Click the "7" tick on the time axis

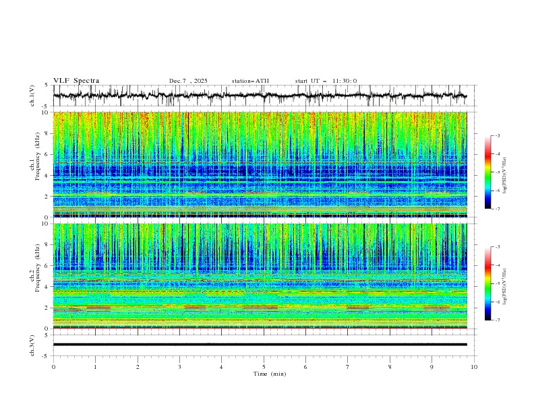point(348,367)
